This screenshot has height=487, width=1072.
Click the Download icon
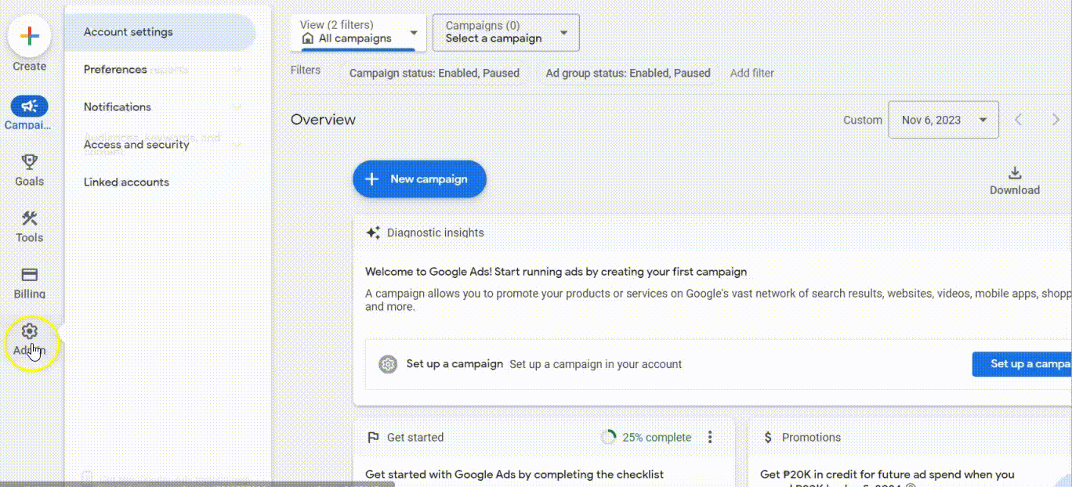1015,173
